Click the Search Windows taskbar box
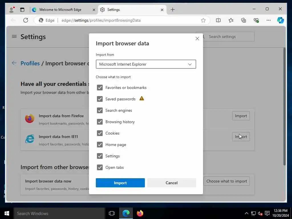 [x=59, y=213]
